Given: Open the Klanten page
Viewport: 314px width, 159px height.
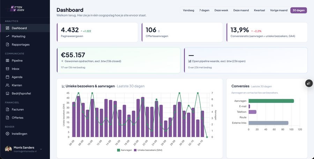Looking at the screenshot, I should coord(25,85).
